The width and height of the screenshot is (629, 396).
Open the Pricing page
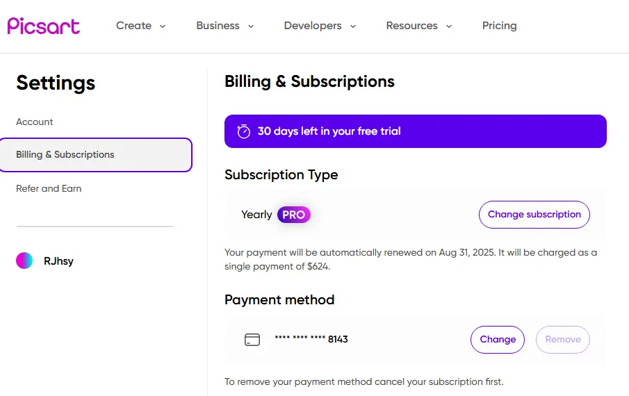pyautogui.click(x=500, y=26)
